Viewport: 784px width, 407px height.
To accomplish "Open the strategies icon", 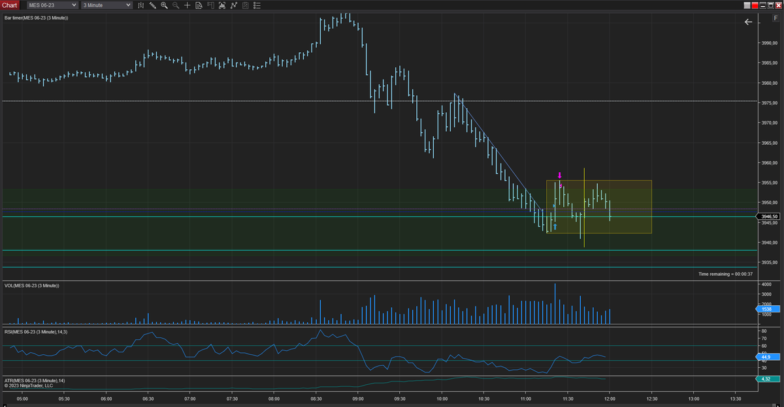I will coord(234,5).
